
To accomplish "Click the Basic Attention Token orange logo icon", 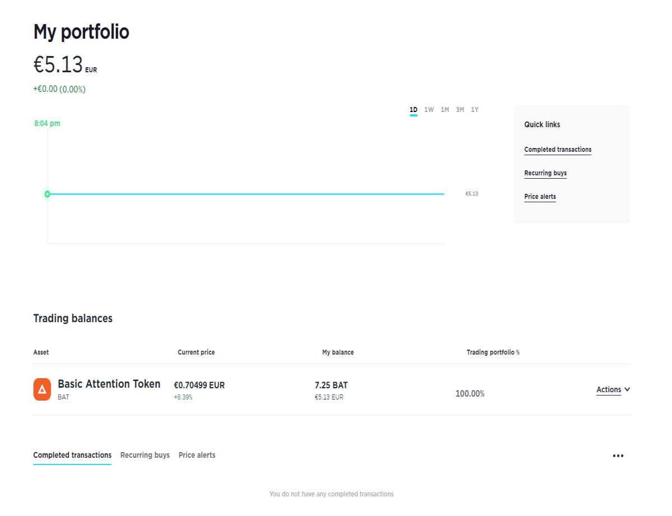I will (x=42, y=389).
